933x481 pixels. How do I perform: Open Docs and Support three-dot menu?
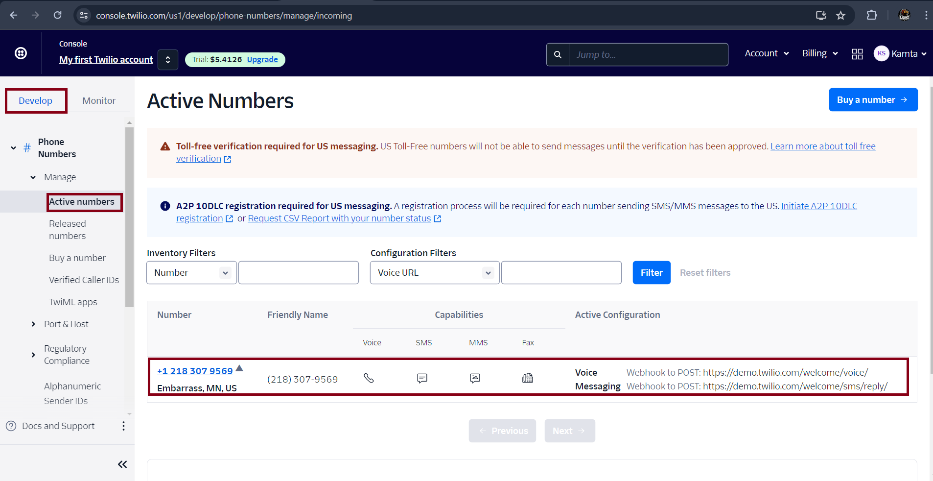point(123,426)
